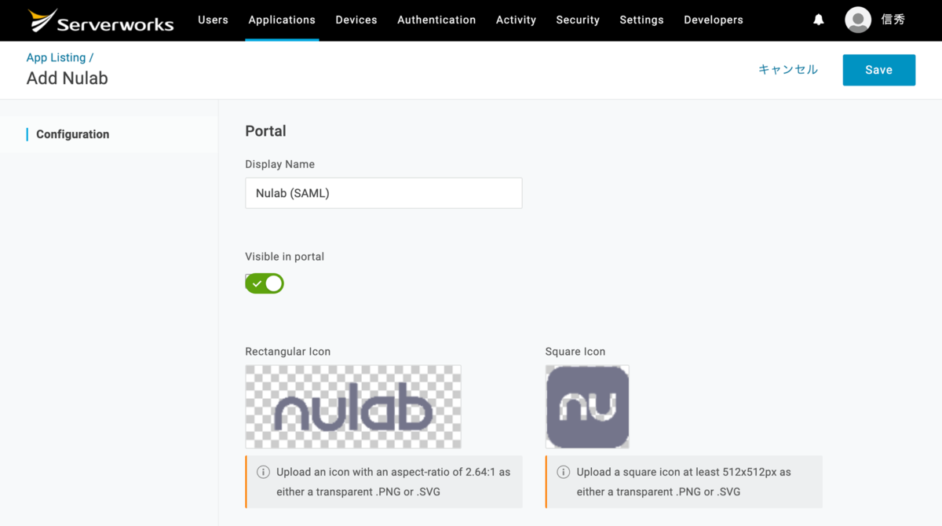
Task: Open the Devices menu
Action: [x=356, y=20]
